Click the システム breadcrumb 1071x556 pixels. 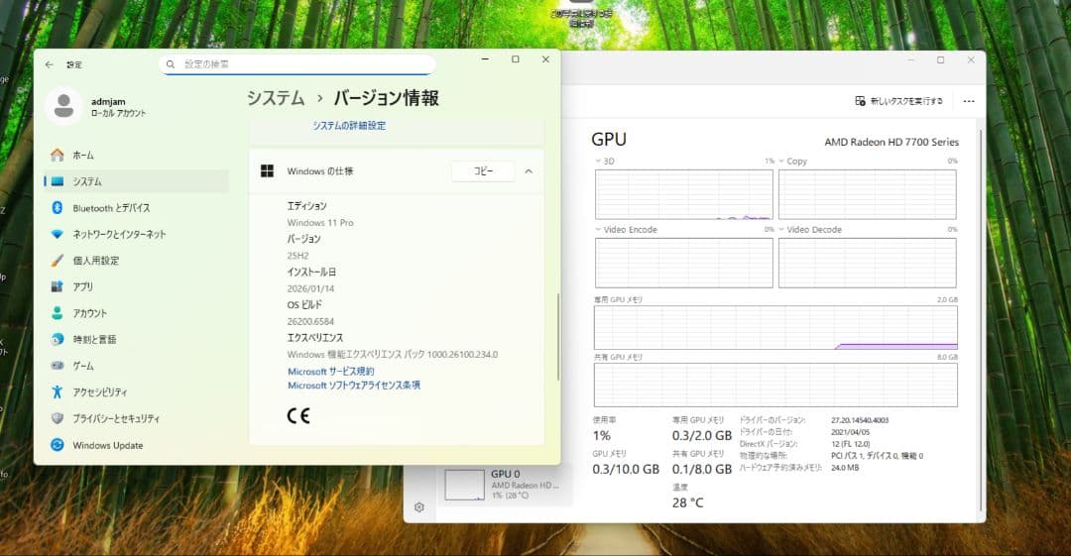coord(276,98)
